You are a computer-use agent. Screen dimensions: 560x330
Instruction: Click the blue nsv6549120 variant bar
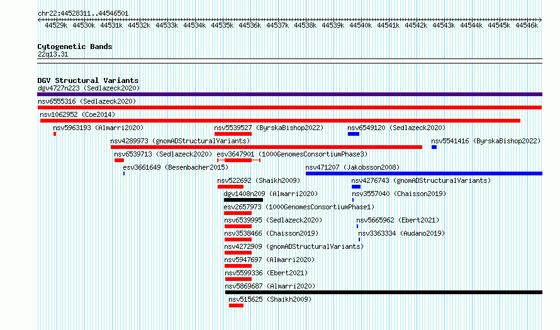coord(354,134)
